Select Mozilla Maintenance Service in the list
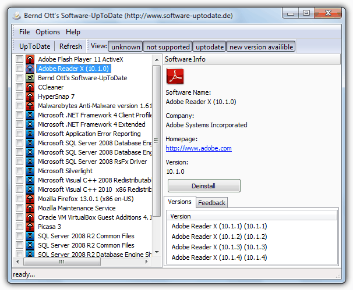 click(77, 208)
